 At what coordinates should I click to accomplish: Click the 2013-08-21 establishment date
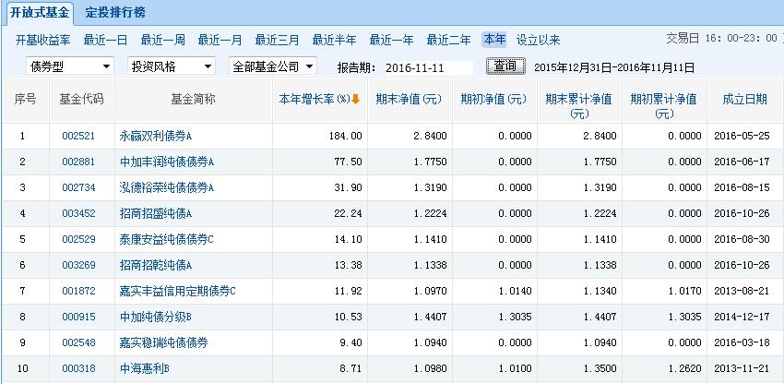742,292
